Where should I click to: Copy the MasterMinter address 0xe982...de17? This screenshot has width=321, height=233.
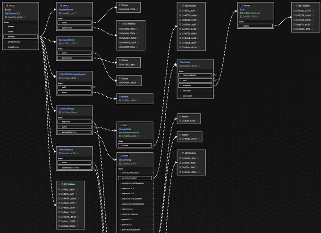click(78, 13)
